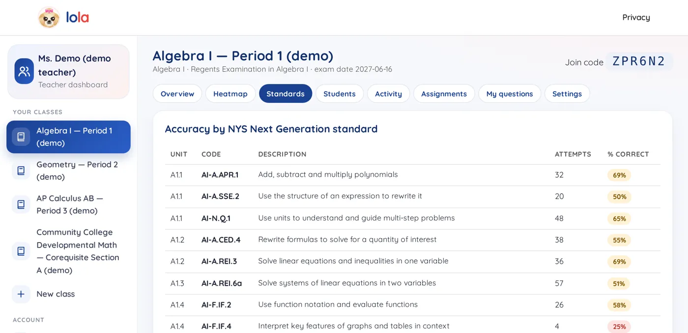Click 'Interpret key features of graphs' description
This screenshot has height=333, width=688.
[354, 326]
